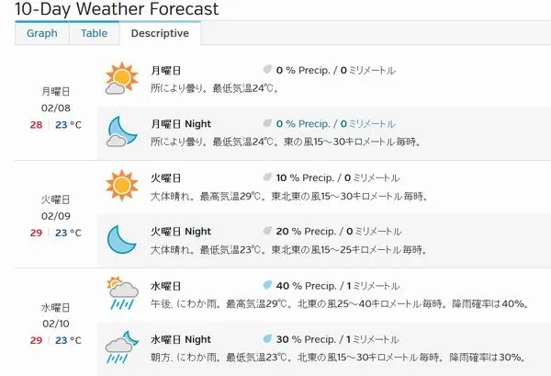Select the Descriptive tab
Viewport: 551px width, 376px height.
160,33
